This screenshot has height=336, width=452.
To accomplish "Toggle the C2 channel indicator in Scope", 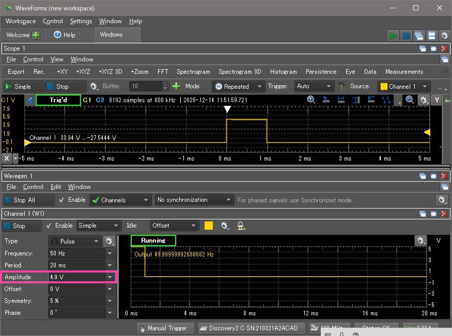I will 100,100.
